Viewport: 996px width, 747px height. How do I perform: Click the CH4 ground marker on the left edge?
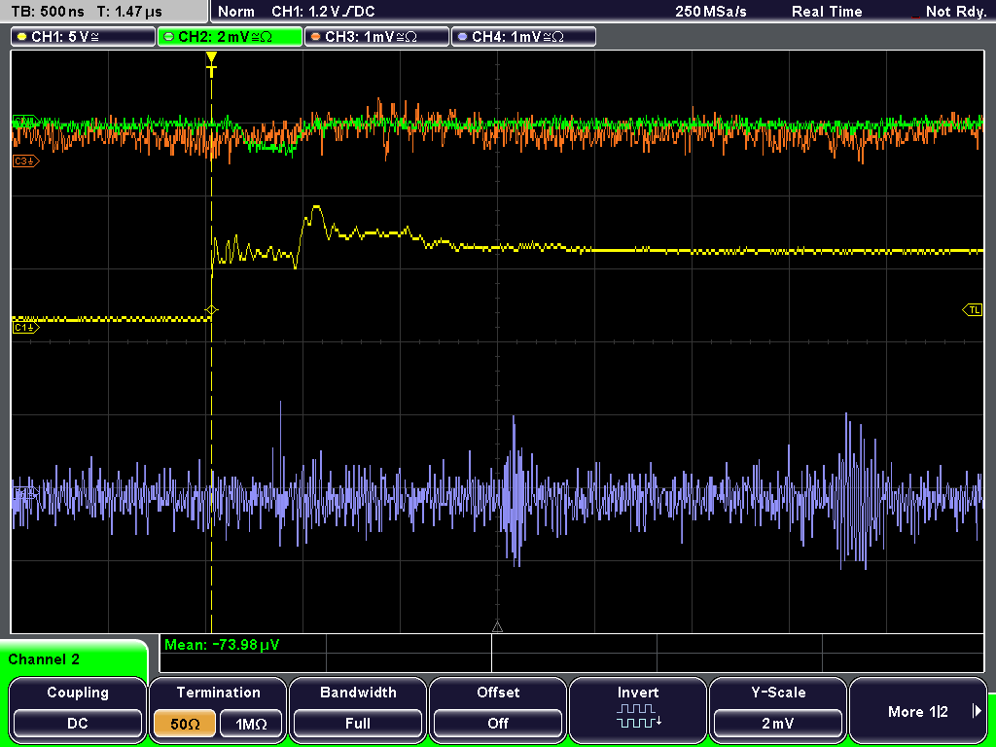25,491
